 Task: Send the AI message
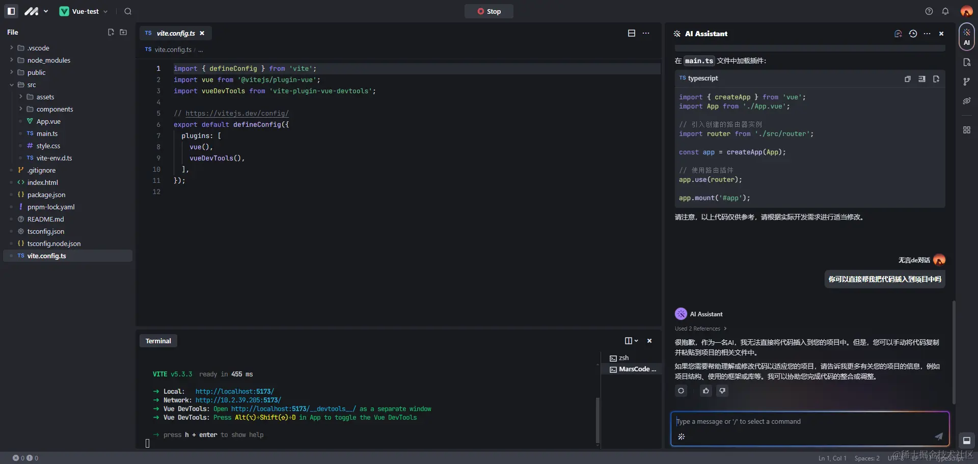pos(939,436)
